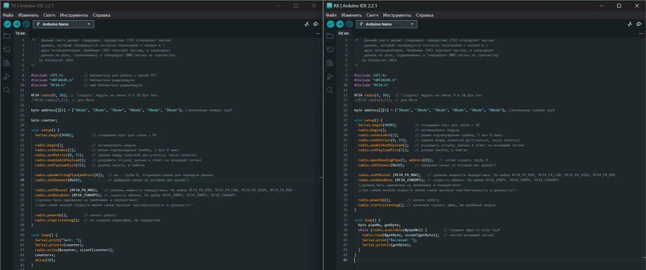646x270 pixels.
Task: Open the Файл menu in RX window
Action: [x=331, y=15]
